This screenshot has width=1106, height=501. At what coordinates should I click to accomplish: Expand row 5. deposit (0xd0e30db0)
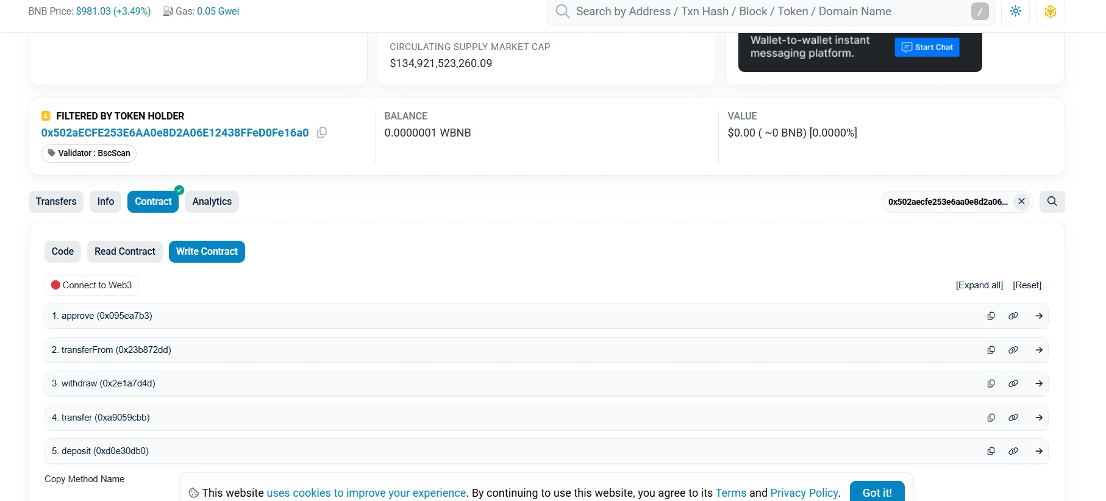pyautogui.click(x=546, y=451)
